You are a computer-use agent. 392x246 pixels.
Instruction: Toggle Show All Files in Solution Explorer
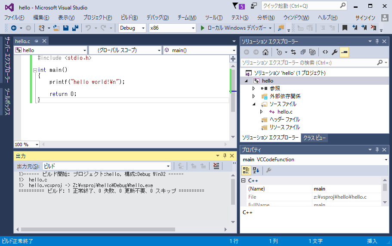point(312,52)
